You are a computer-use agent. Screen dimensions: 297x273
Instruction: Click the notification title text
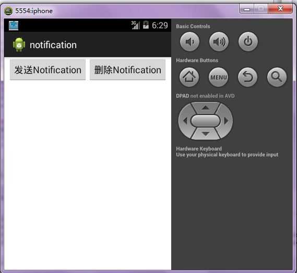(x=53, y=45)
